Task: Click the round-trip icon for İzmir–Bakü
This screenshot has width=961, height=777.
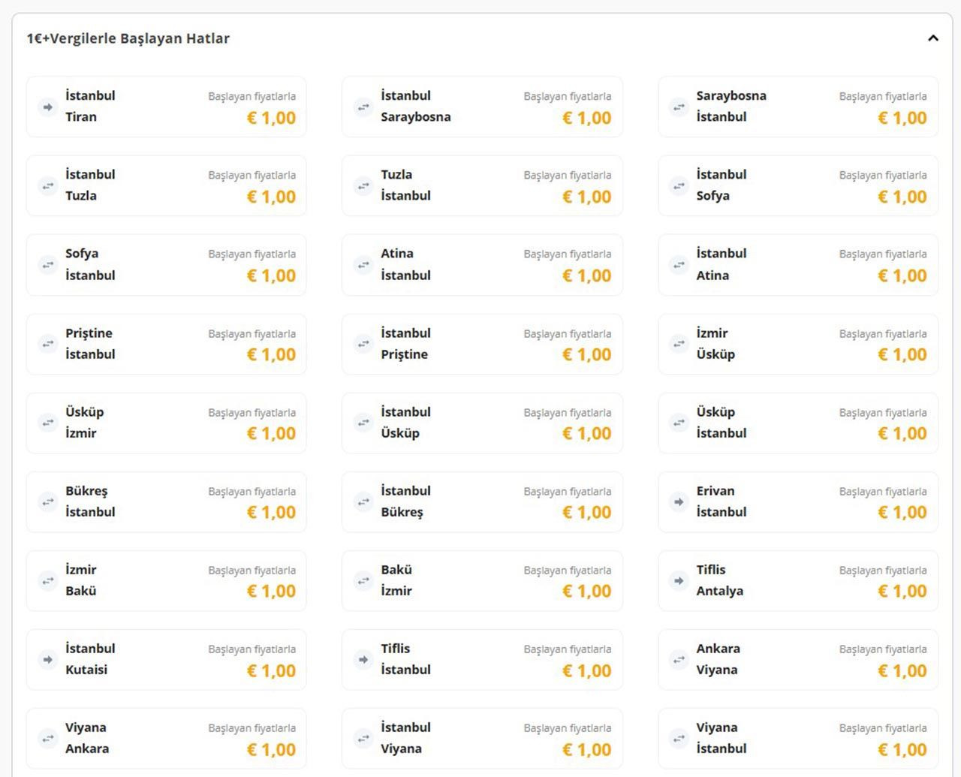Action: point(48,581)
